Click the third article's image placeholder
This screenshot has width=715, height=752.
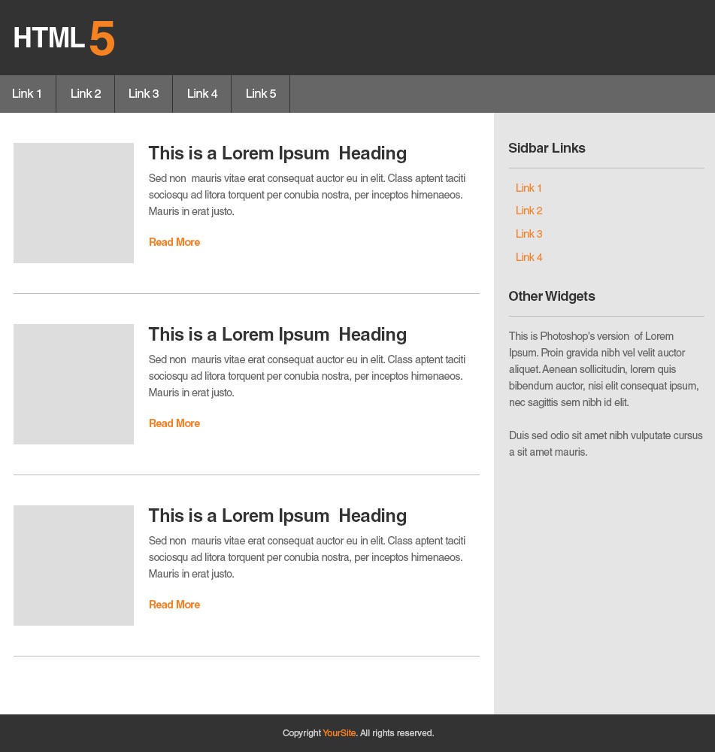pos(73,565)
